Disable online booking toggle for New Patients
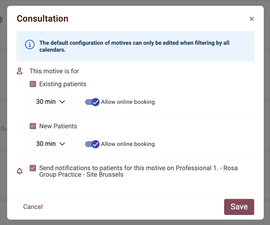Viewport: 270px width, 225px height. click(92, 144)
